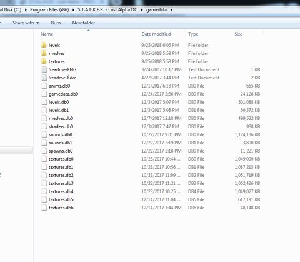Viewport: 300px width, 262px height.
Task: Expand the arrow after Program Files (x86)
Action: (x=73, y=10)
